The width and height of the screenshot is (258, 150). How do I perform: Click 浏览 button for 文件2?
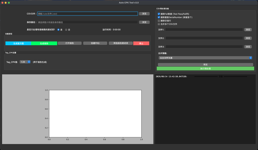click(248, 38)
